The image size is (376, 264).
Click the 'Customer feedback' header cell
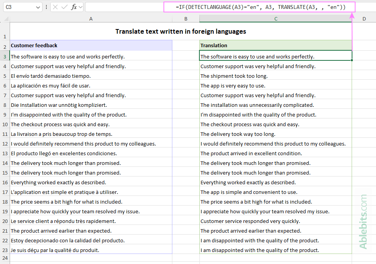[x=91, y=45]
